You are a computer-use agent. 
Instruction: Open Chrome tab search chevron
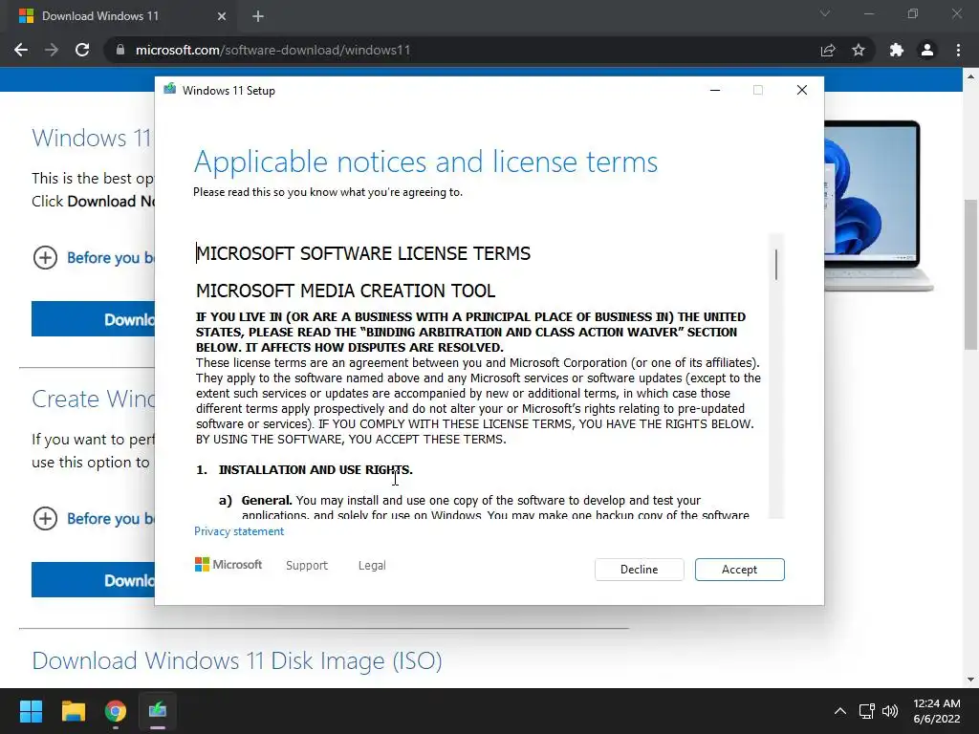825,13
